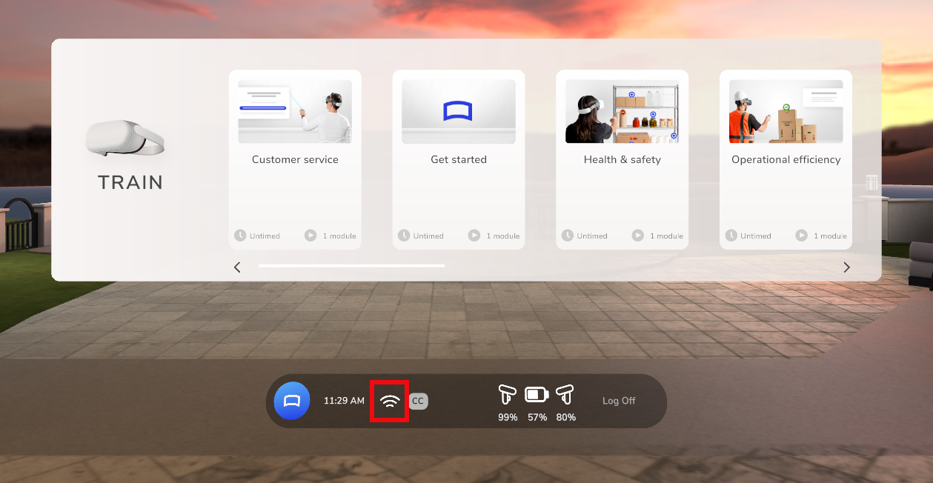The height and width of the screenshot is (483, 933).
Task: Open the Wi-Fi settings icon
Action: [390, 402]
